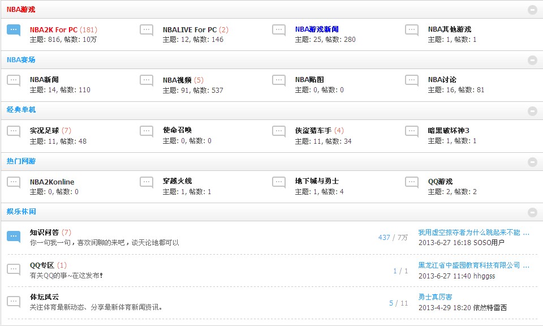
Task: Open the 穿越火线 forum
Action: (177, 181)
